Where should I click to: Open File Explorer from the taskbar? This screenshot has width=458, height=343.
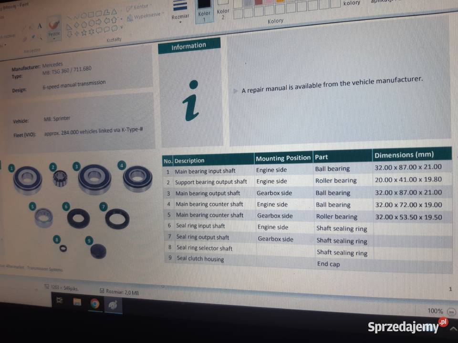pyautogui.click(x=77, y=302)
